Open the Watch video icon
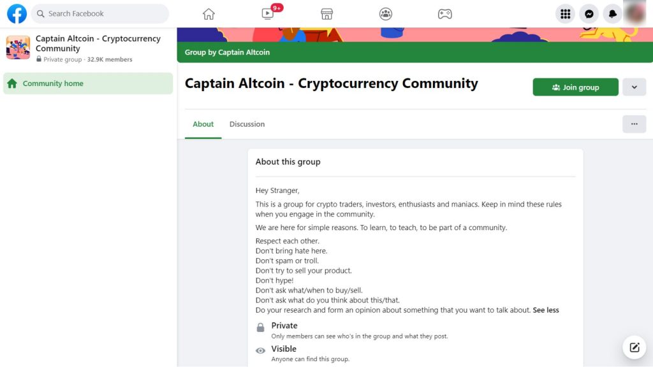This screenshot has width=653, height=367. click(x=268, y=14)
